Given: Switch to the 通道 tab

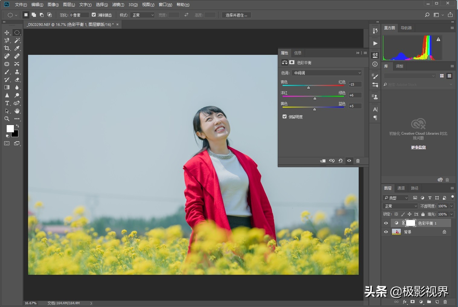Looking at the screenshot, I should (x=401, y=188).
